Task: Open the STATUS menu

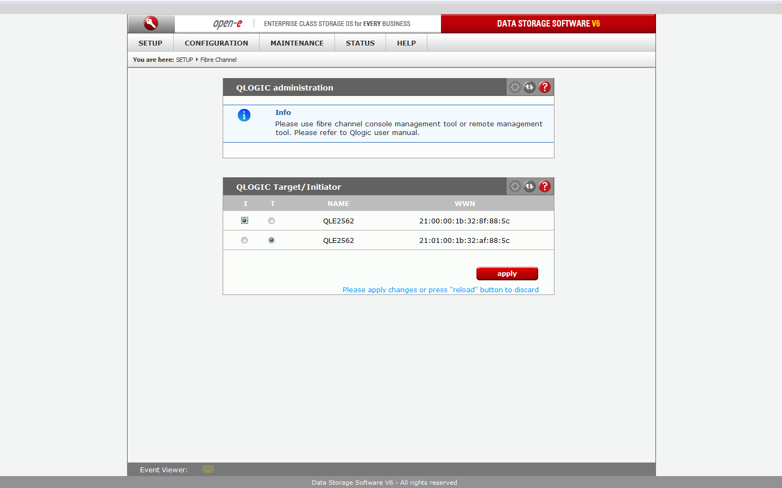Action: pyautogui.click(x=360, y=43)
